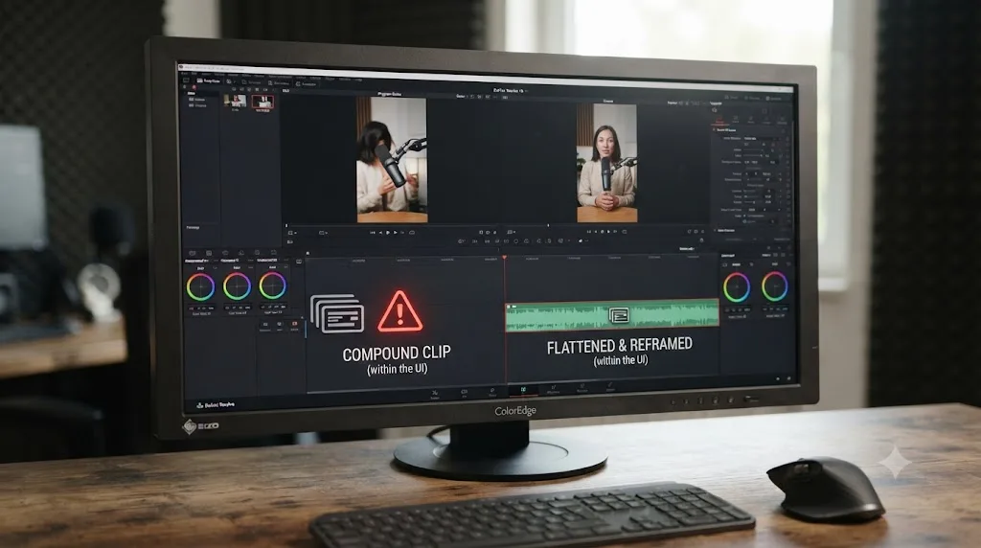Open the red-highlighted tab in the inspector panel
This screenshot has width=981, height=548.
pos(719,120)
